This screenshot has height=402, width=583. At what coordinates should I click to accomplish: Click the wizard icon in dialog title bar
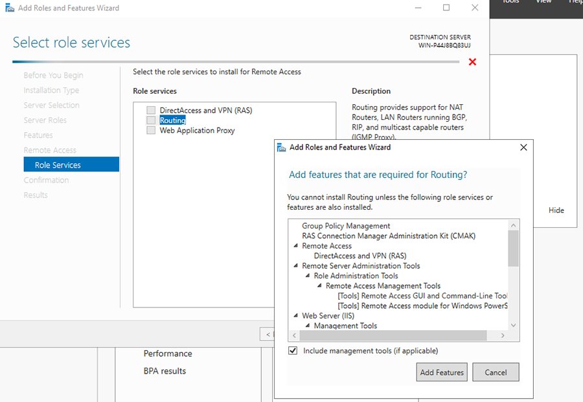(281, 147)
